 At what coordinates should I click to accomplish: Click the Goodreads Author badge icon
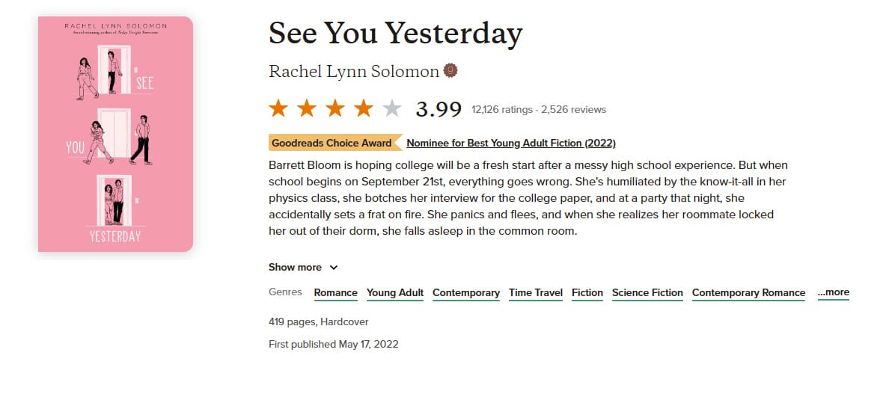point(450,71)
